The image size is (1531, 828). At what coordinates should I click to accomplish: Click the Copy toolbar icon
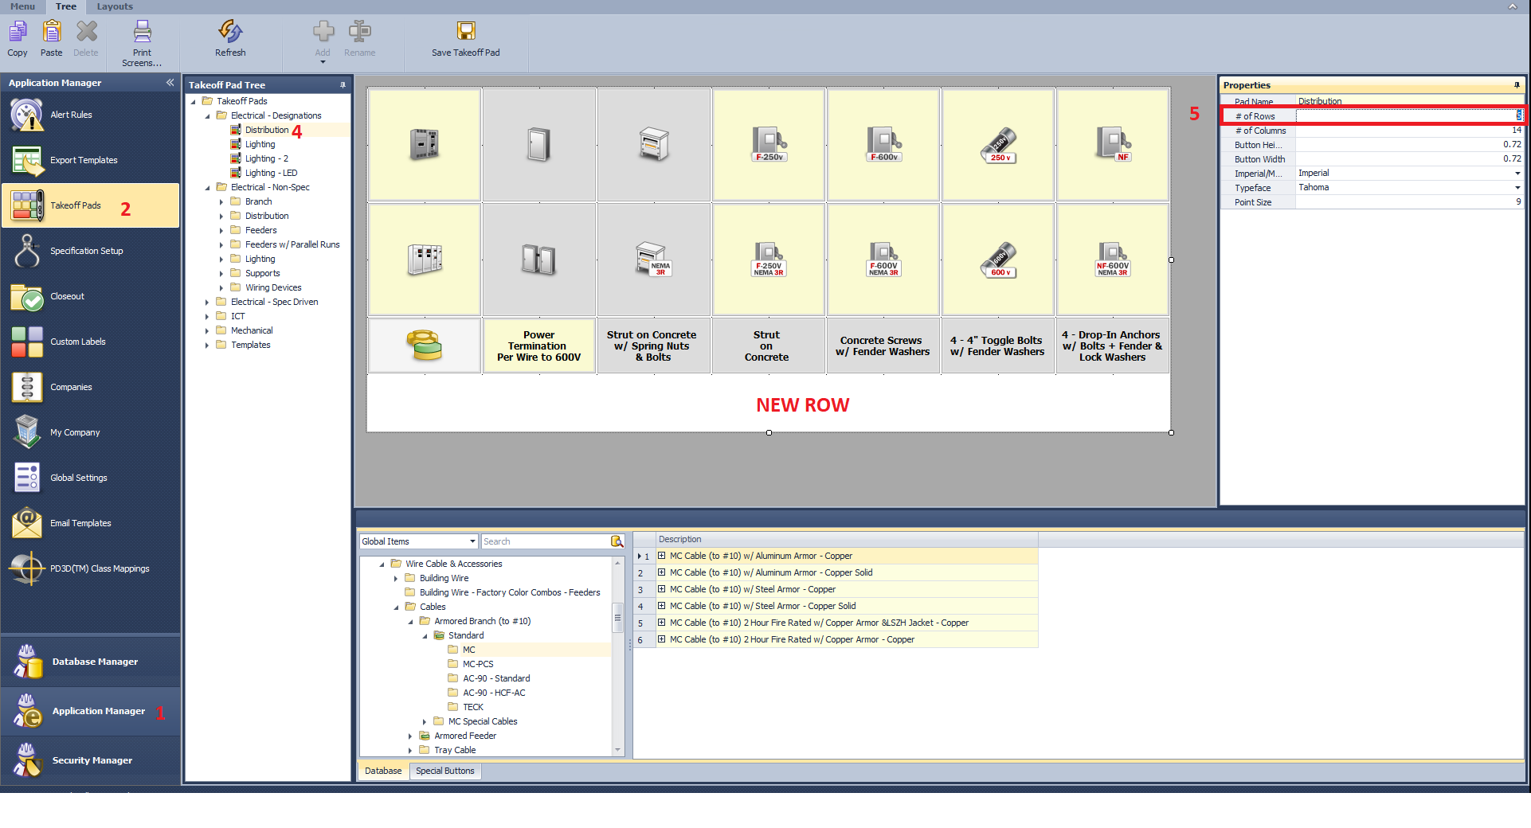(17, 38)
